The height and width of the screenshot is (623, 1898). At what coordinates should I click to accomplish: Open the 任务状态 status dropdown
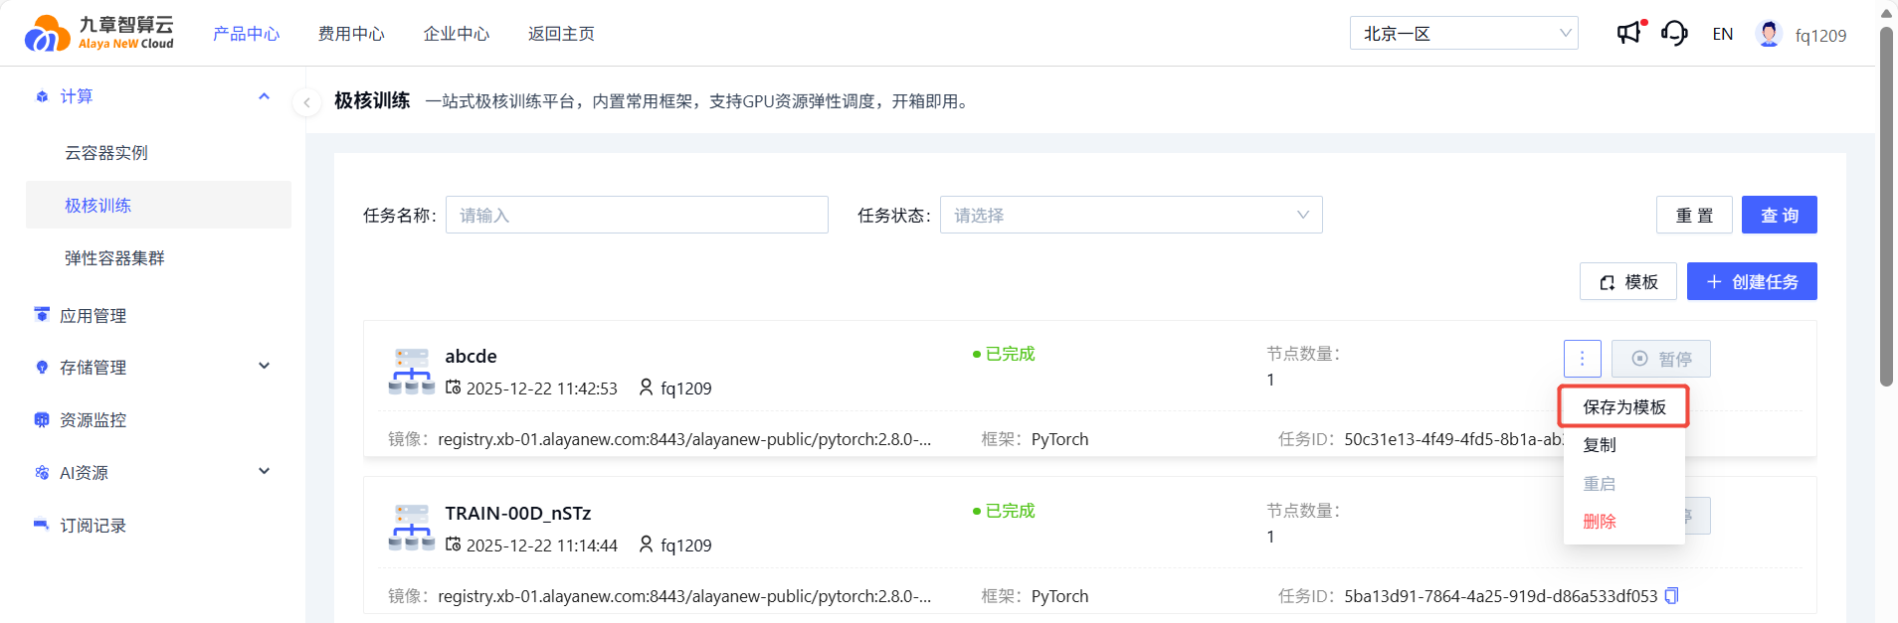(1131, 216)
